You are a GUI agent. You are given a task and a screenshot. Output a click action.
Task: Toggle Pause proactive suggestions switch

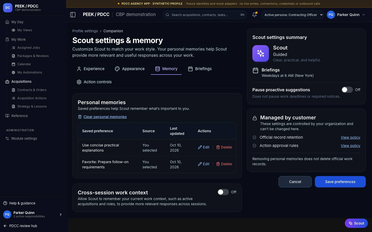(347, 90)
